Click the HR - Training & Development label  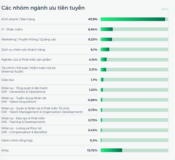point(23,122)
